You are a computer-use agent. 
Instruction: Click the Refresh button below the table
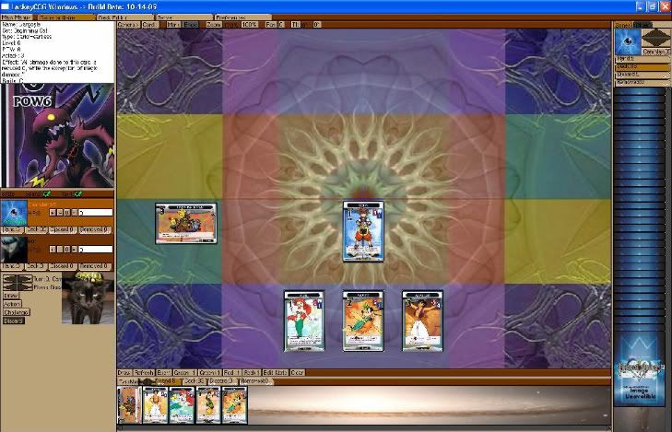[144, 372]
